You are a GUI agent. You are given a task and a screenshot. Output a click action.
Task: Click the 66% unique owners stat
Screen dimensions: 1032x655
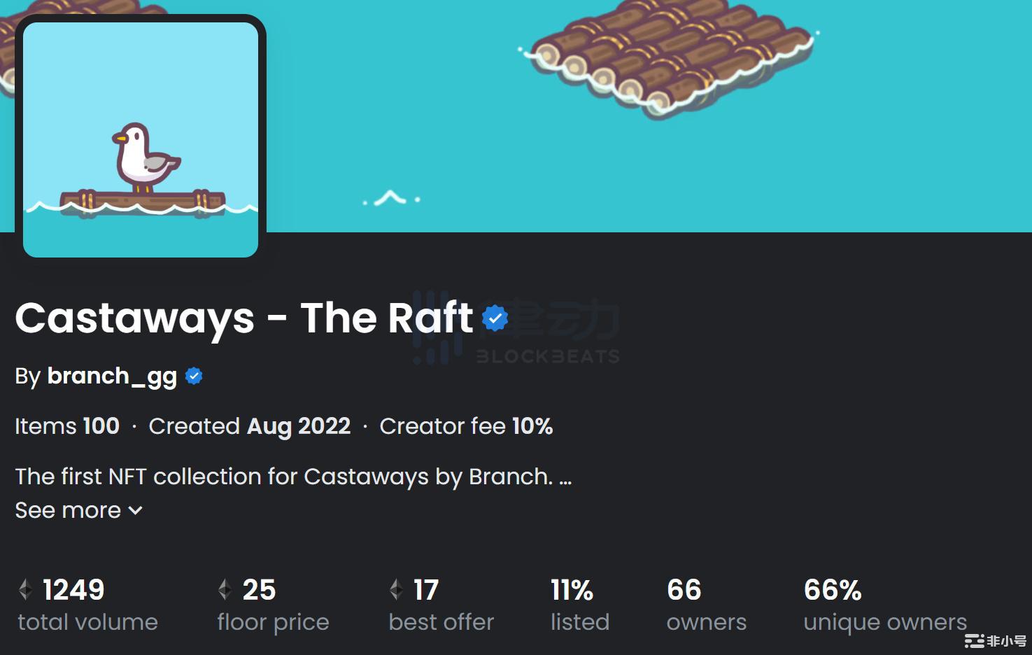[833, 590]
